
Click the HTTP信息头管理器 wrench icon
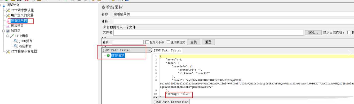[x=8, y=51]
